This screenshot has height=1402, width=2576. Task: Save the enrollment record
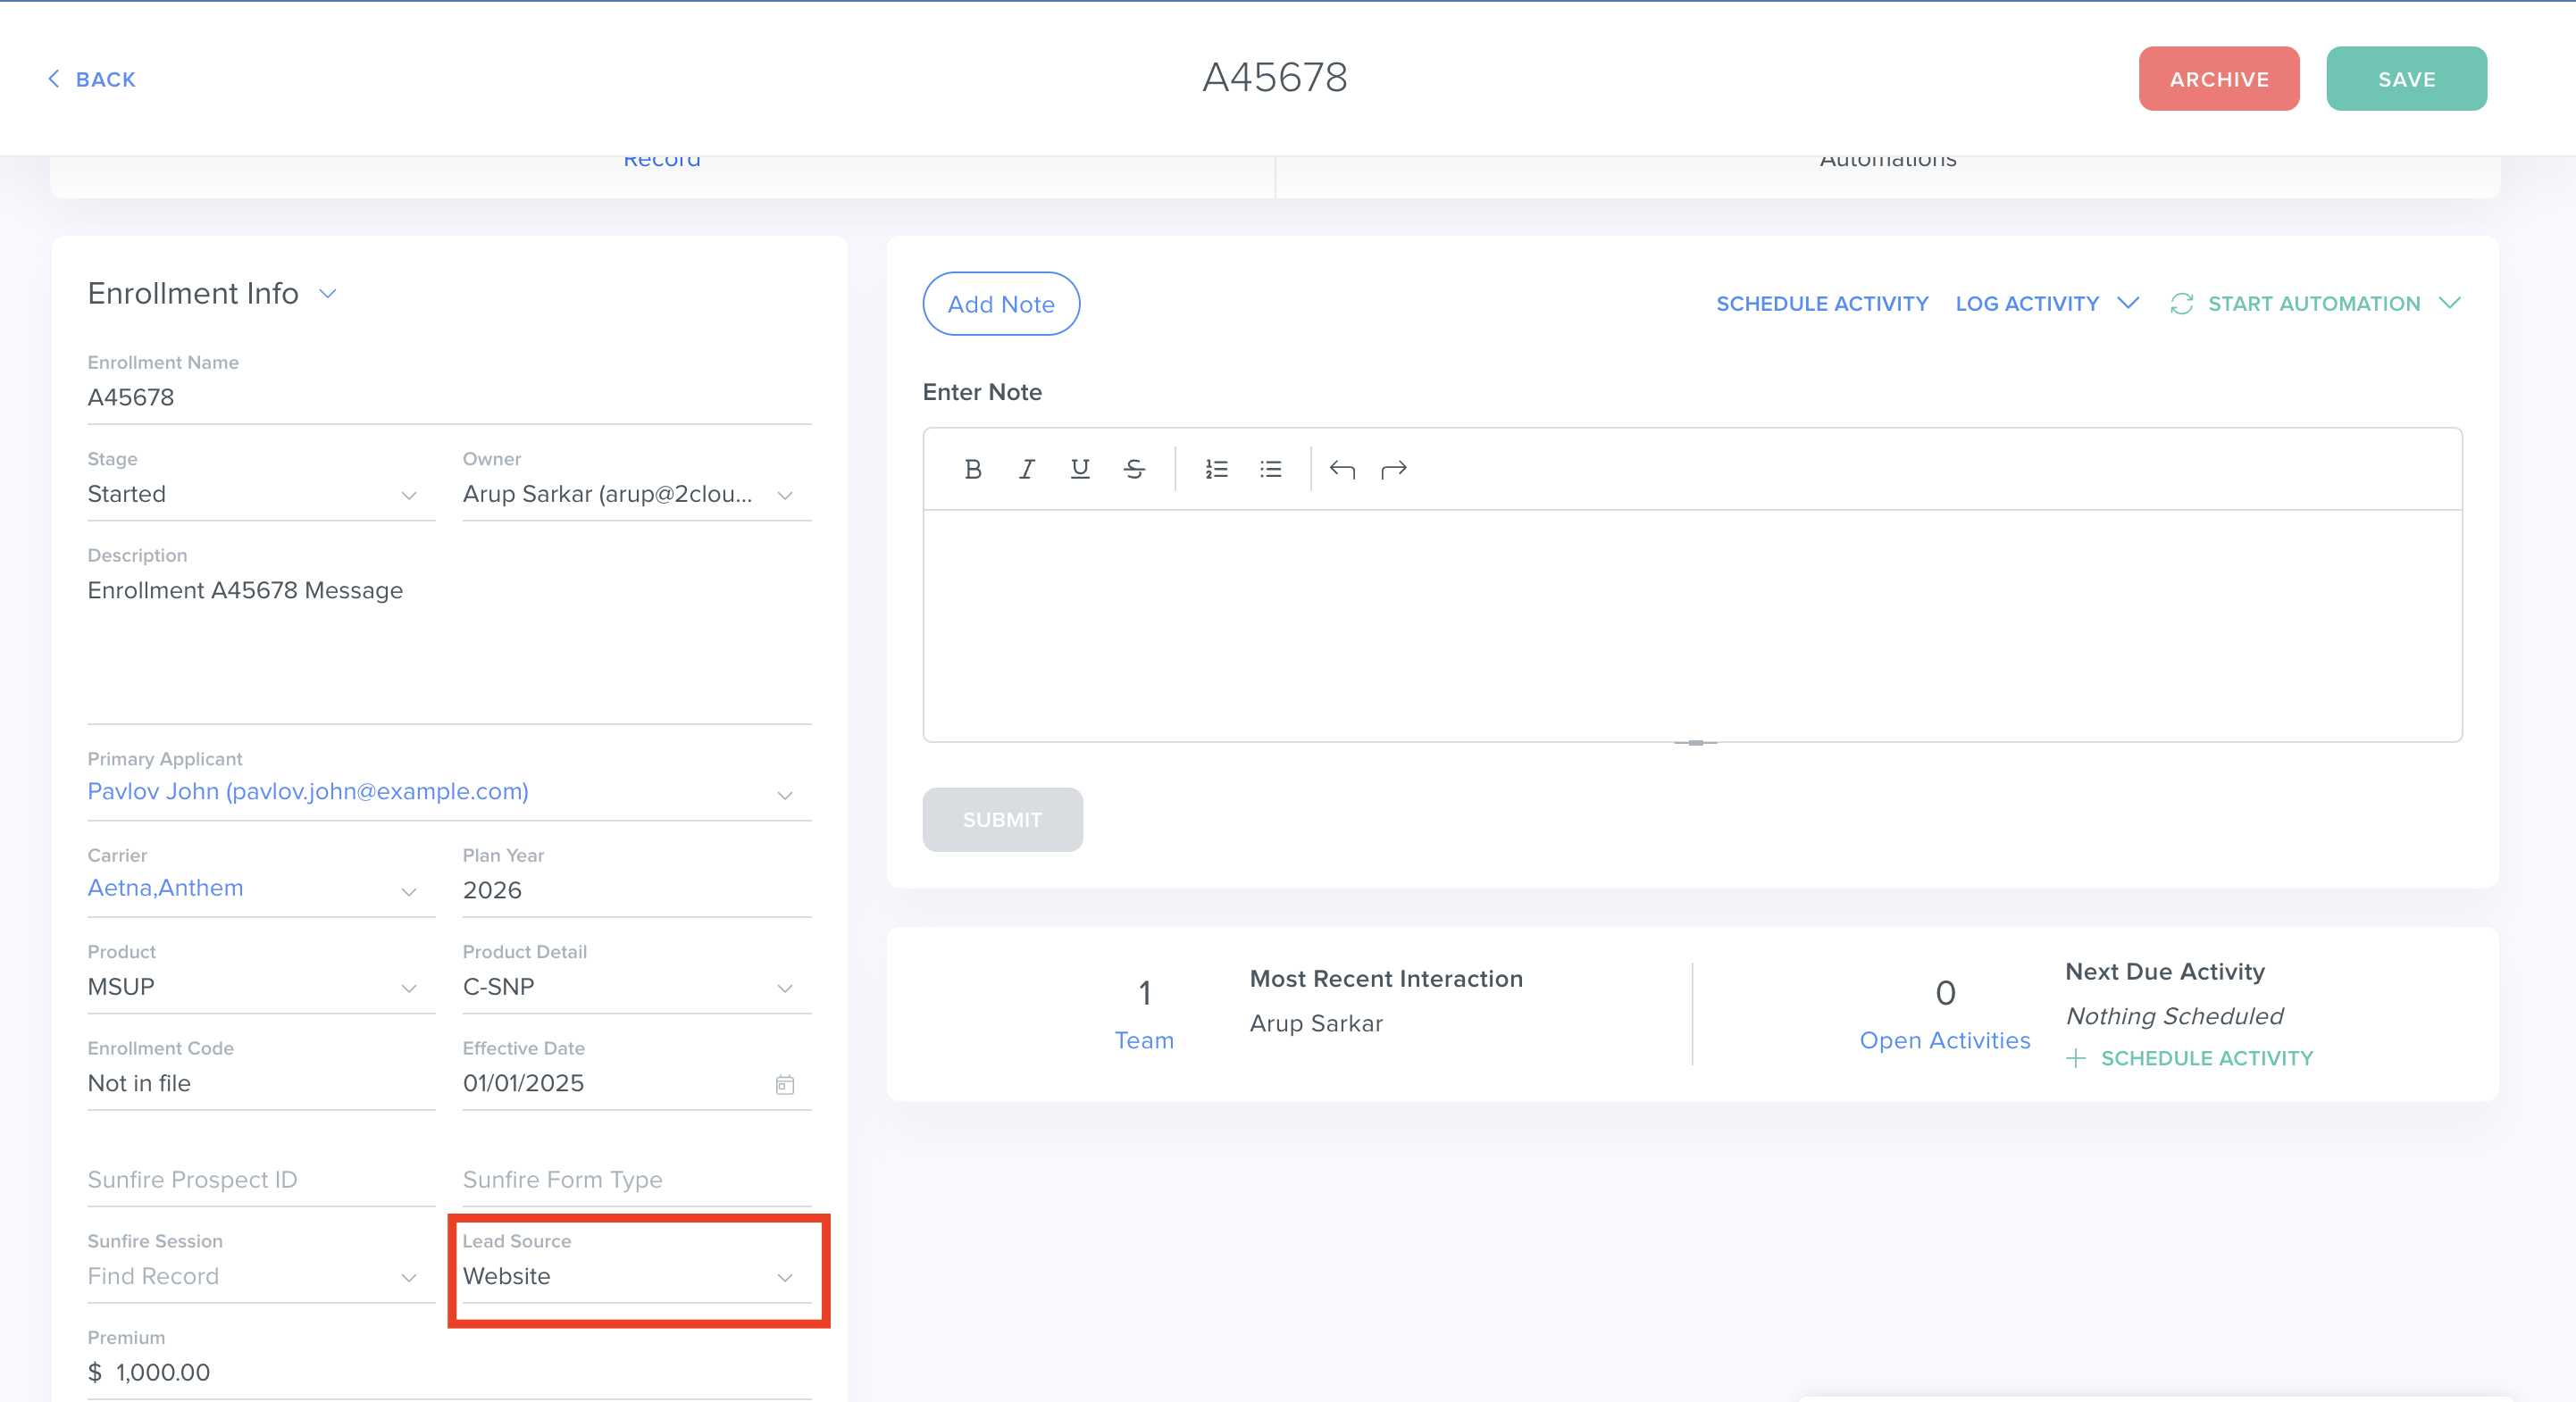tap(2405, 79)
